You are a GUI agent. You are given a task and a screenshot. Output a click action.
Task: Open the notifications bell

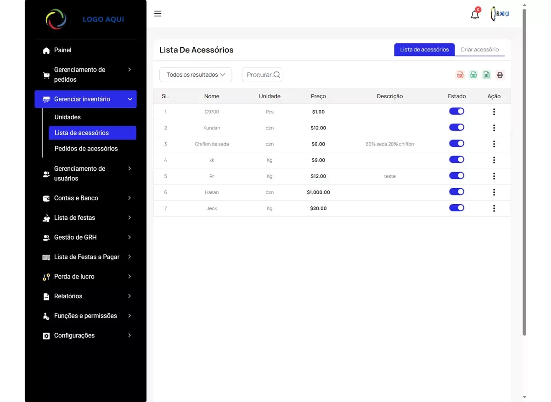475,15
